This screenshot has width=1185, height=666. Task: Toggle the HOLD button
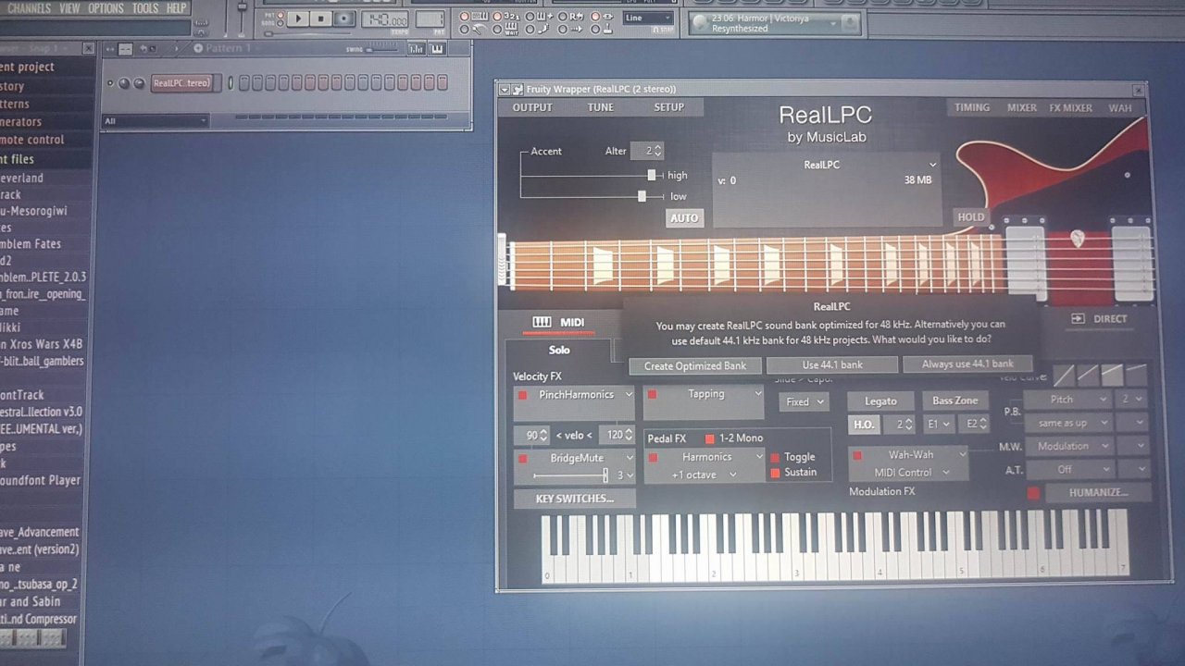[x=971, y=217]
